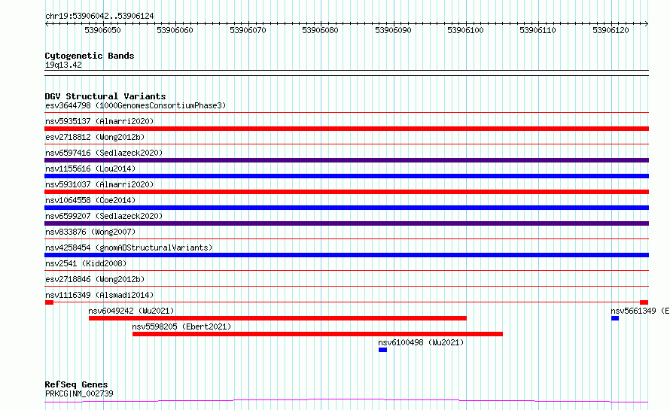This screenshot has height=410, width=670.
Task: Click ruler position 53906060
Action: click(175, 30)
